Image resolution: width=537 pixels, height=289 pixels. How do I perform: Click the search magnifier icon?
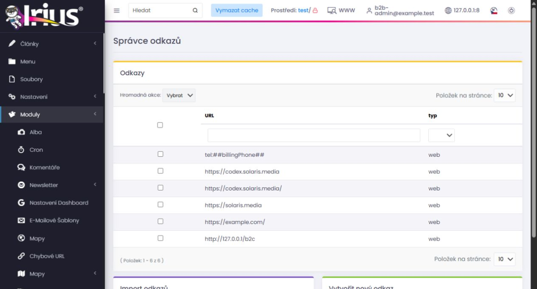click(x=195, y=10)
